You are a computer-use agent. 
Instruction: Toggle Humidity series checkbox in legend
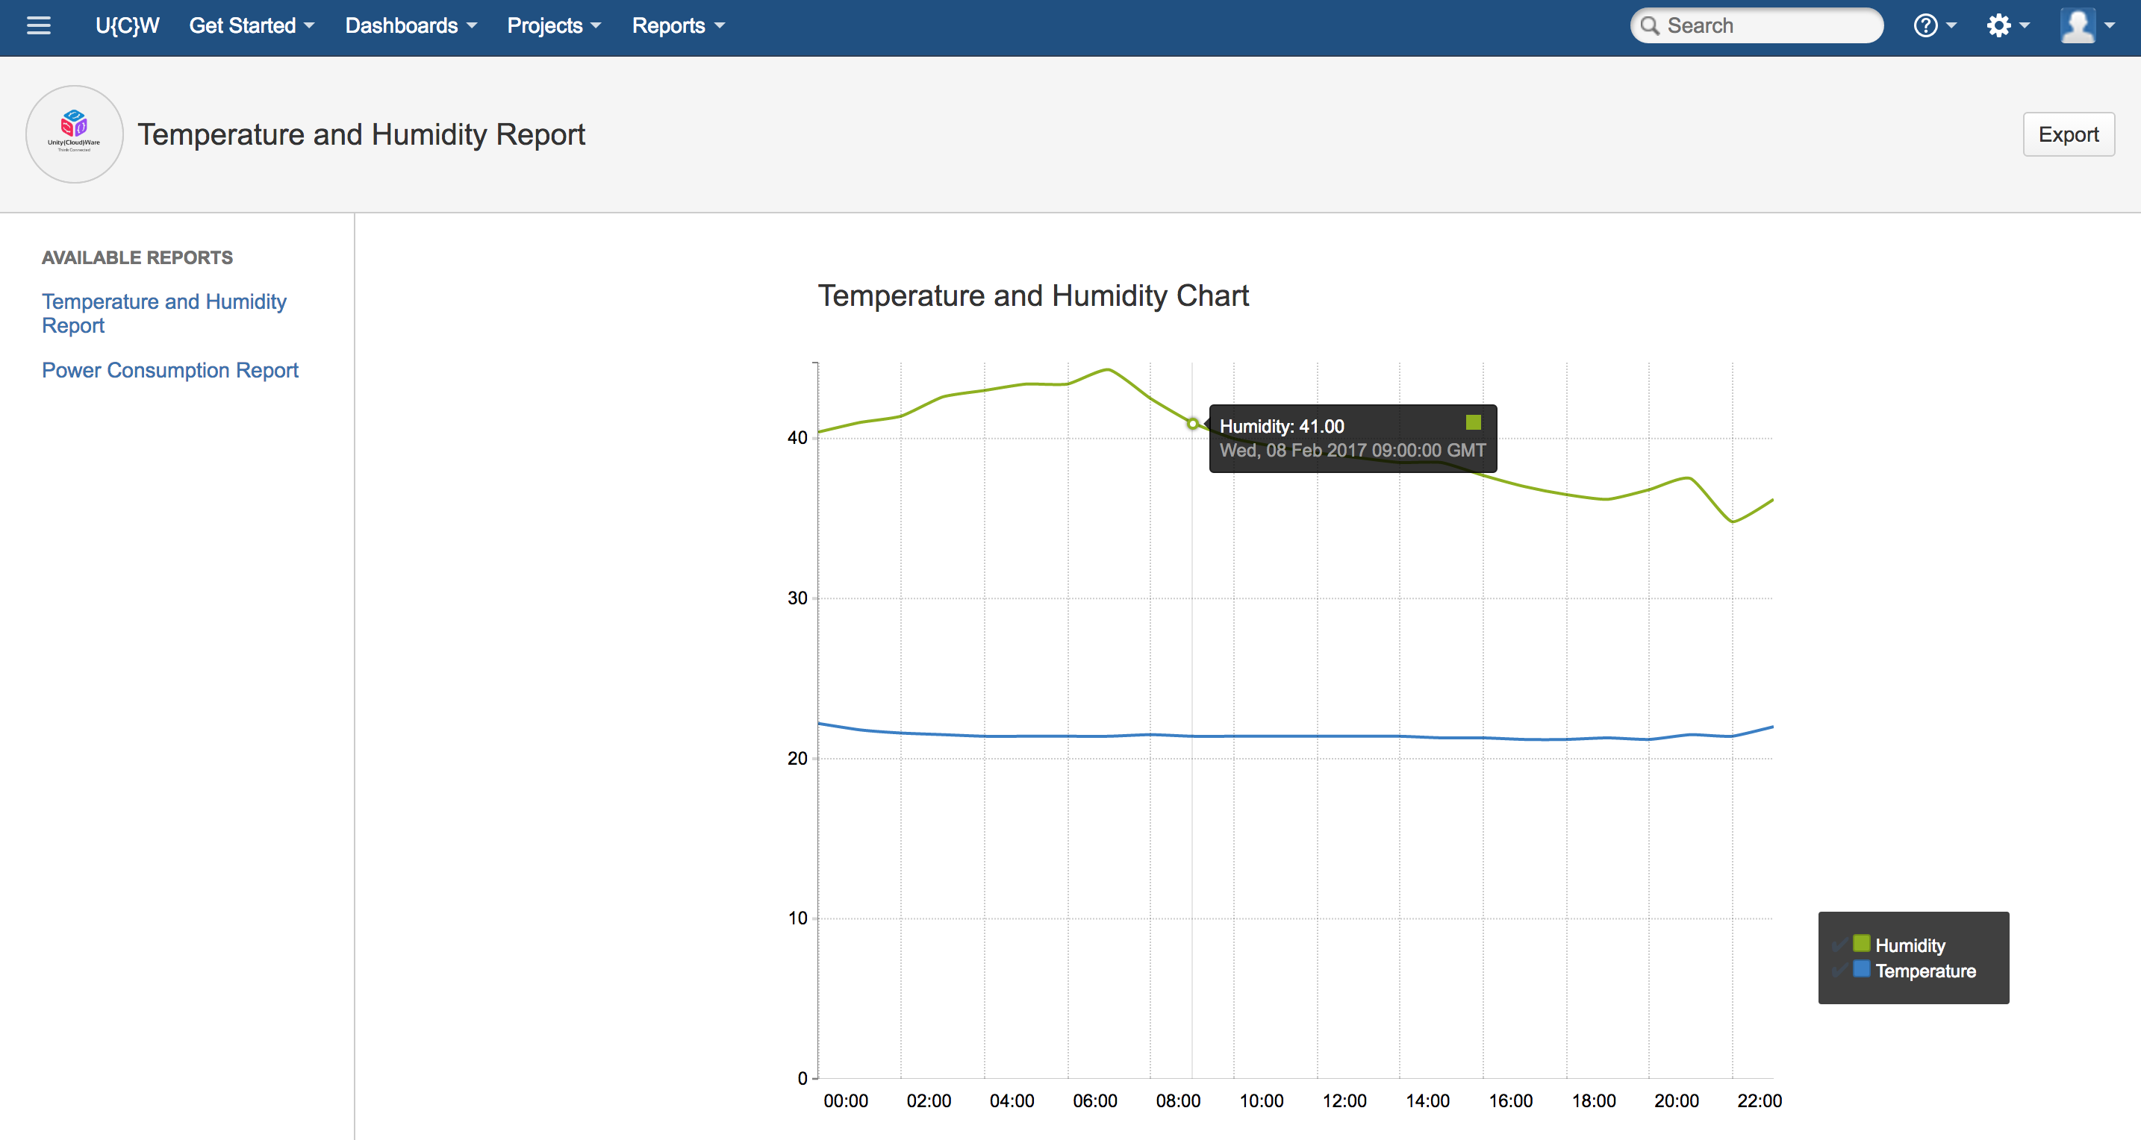click(x=1839, y=945)
